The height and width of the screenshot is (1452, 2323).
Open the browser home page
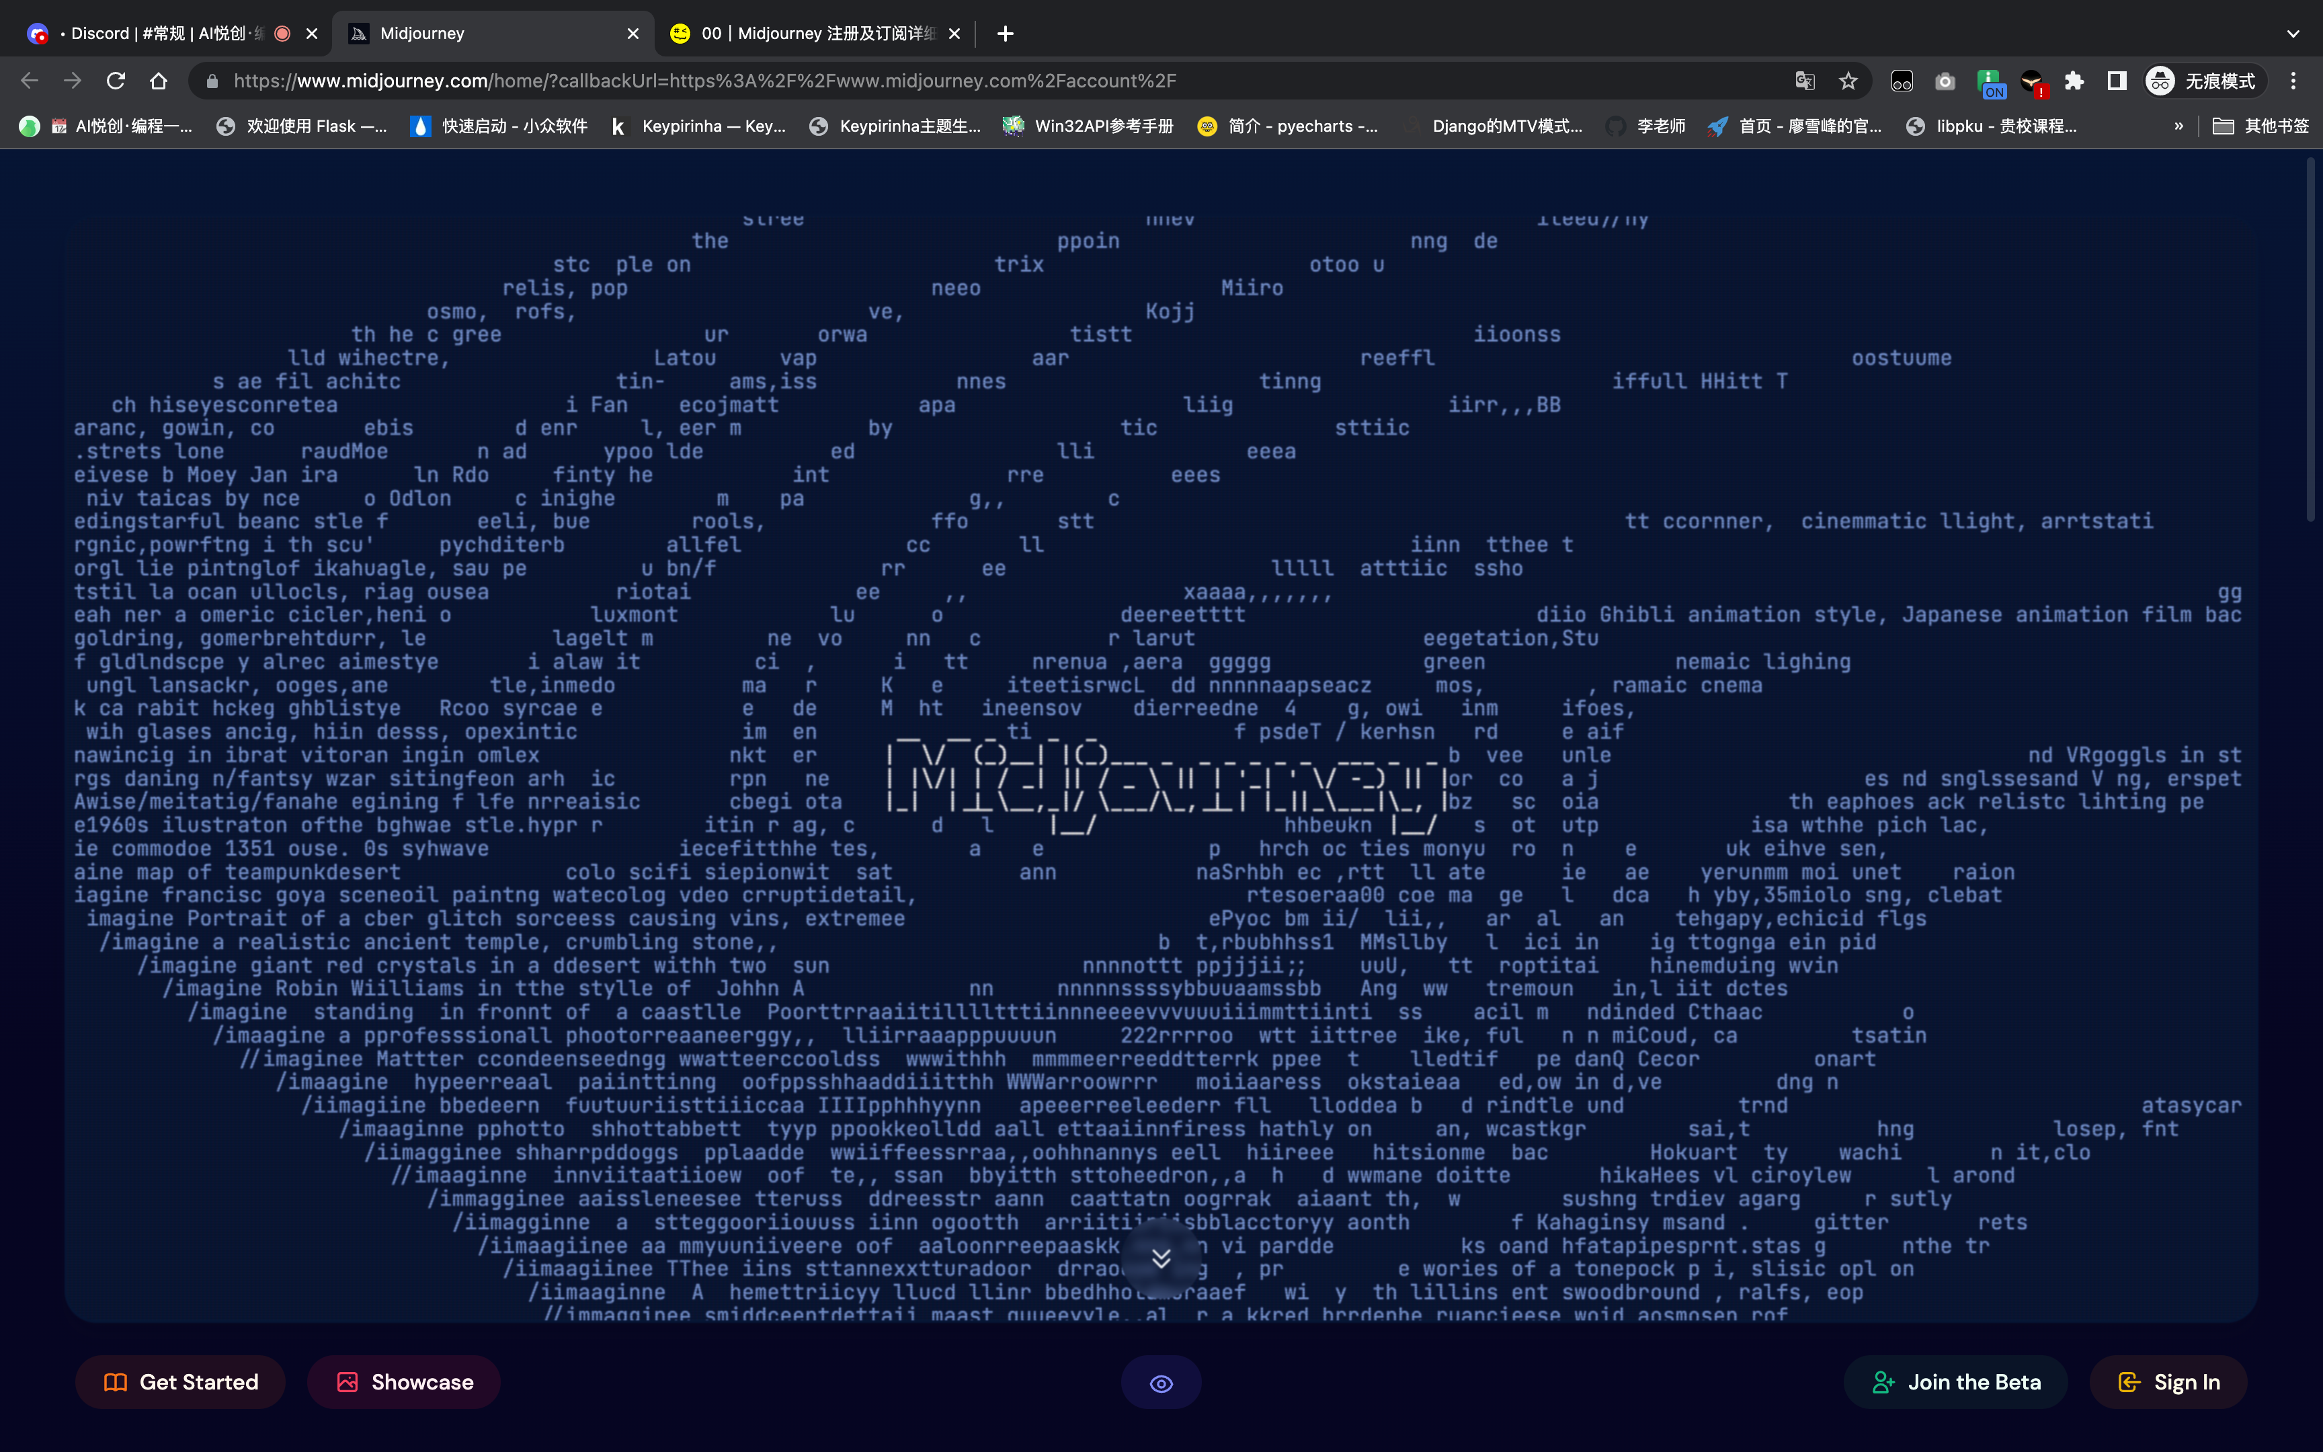point(159,81)
